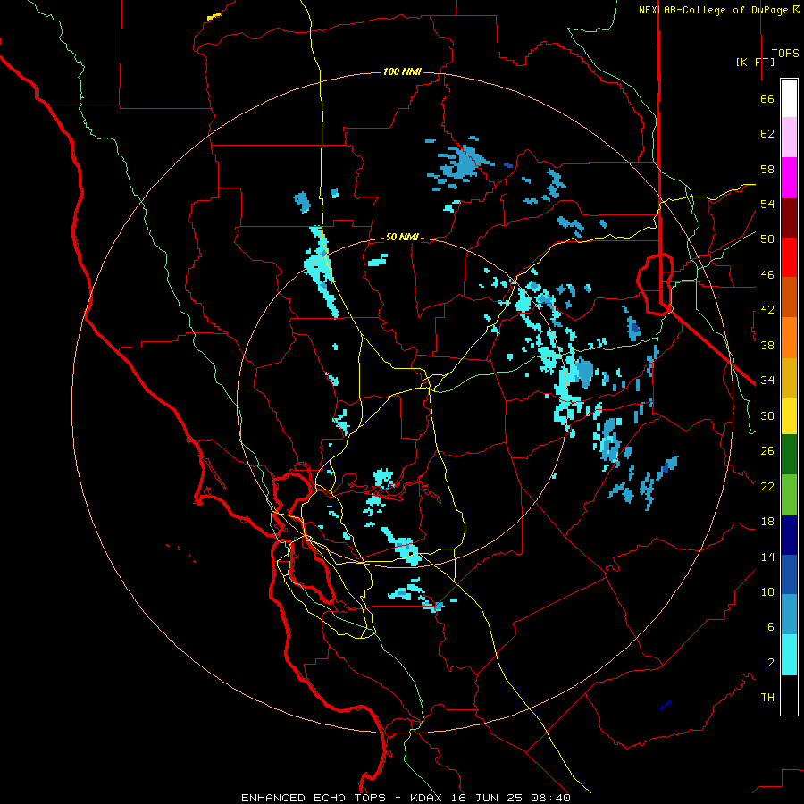Click the "54" scale value label
Screen dimensions: 804x804
(767, 204)
